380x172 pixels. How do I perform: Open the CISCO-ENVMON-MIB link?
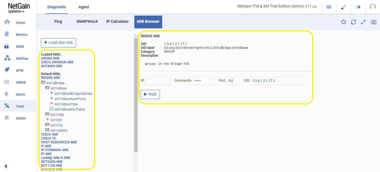click(x=57, y=62)
